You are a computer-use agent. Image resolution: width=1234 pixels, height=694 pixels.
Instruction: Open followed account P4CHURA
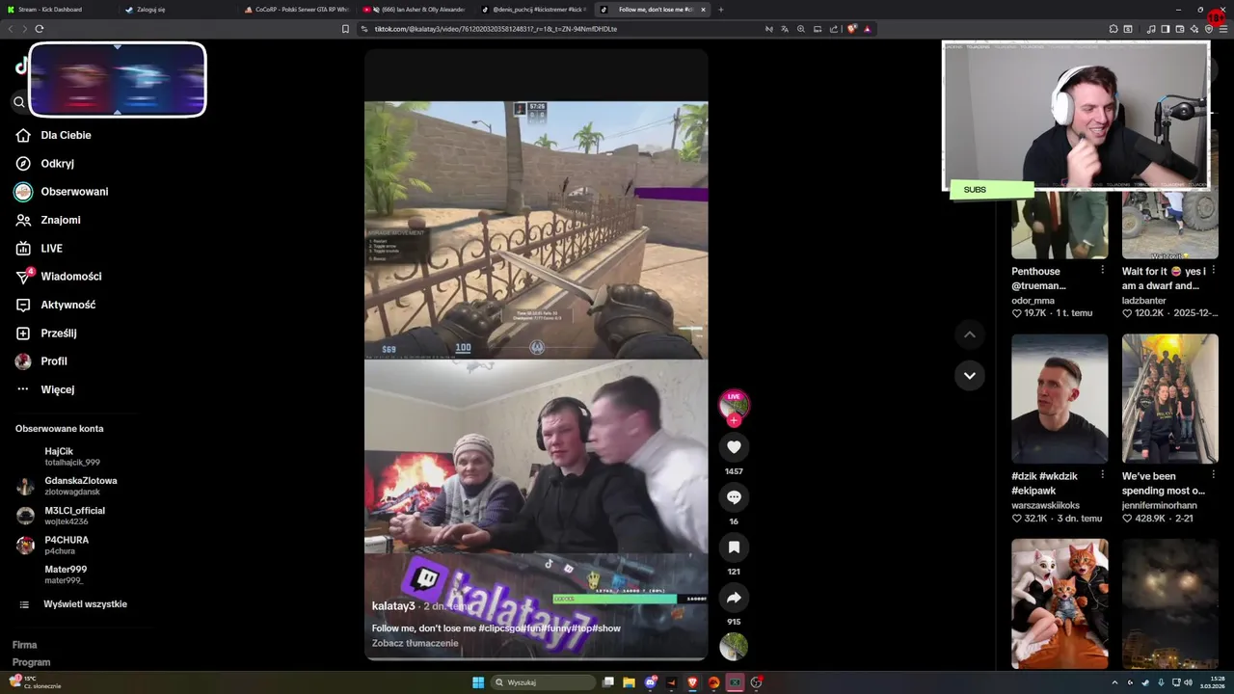click(53, 546)
